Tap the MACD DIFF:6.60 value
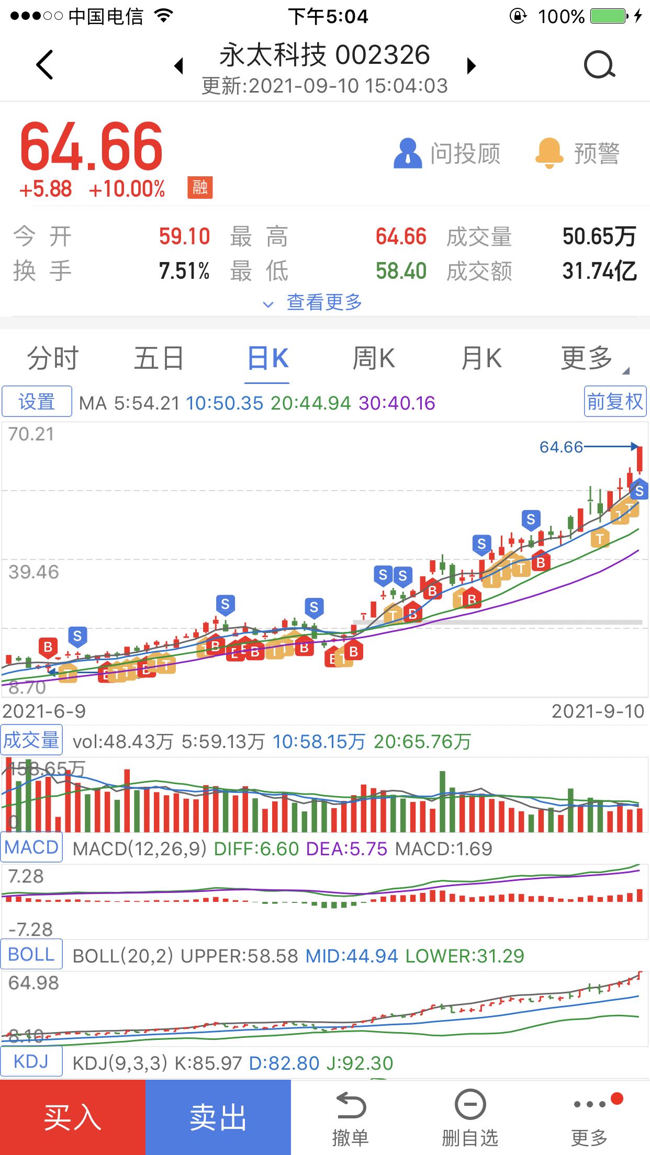This screenshot has width=650, height=1155. click(256, 848)
